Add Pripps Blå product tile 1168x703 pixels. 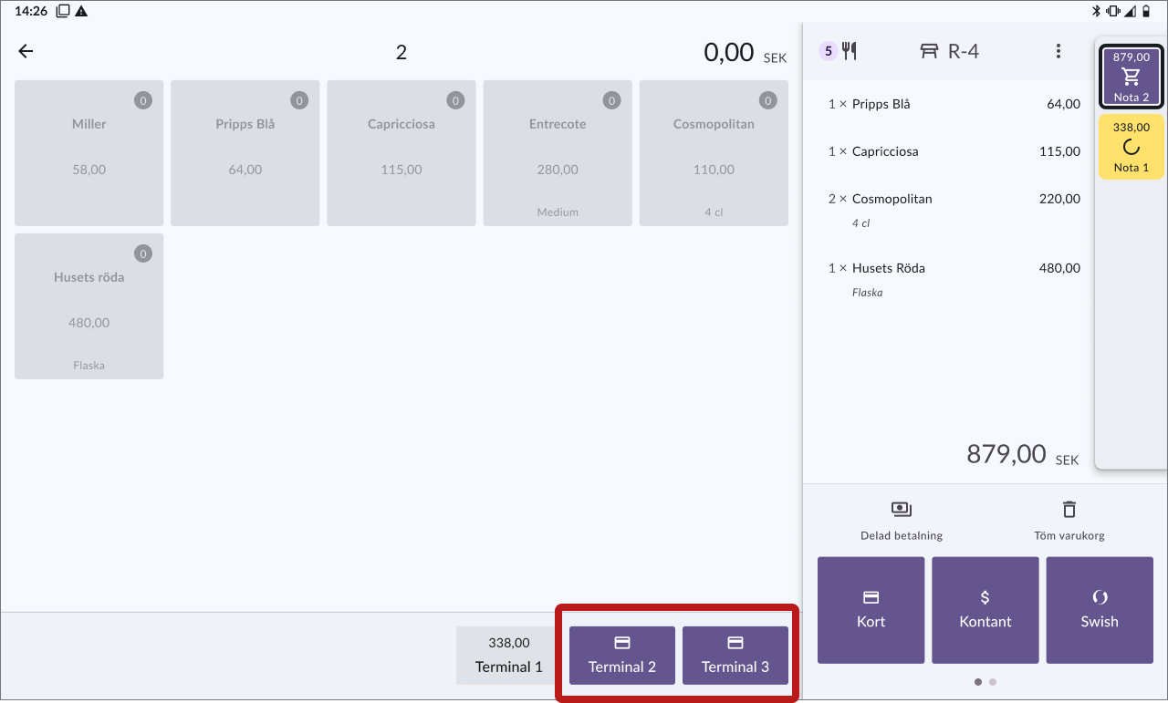pos(245,153)
